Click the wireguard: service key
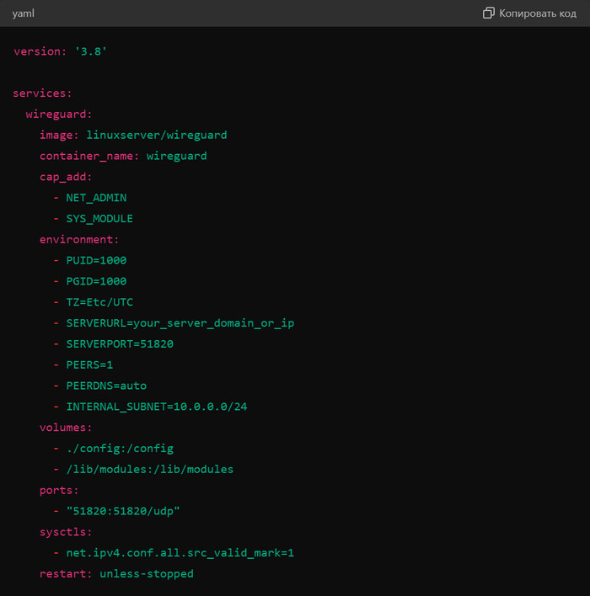This screenshot has width=590, height=596. [59, 114]
